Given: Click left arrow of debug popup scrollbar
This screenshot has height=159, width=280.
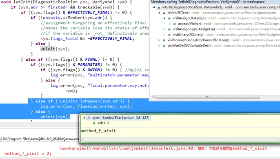Looking at the screenshot, I should tap(83, 139).
